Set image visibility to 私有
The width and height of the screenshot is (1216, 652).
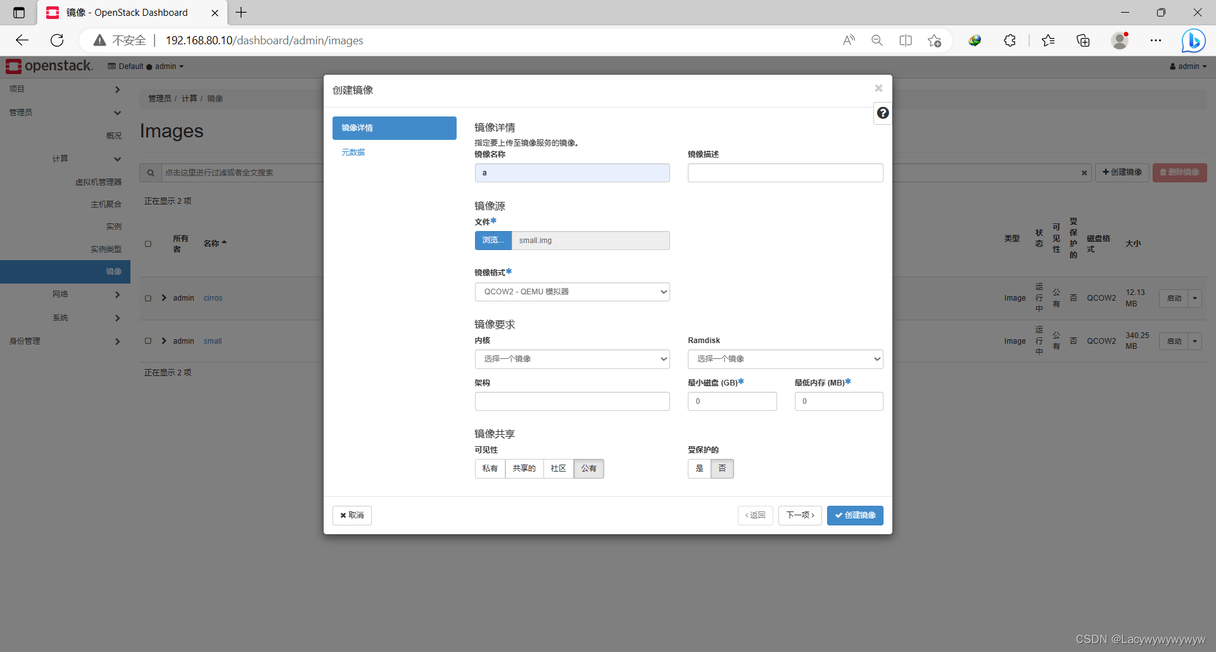[x=490, y=468]
